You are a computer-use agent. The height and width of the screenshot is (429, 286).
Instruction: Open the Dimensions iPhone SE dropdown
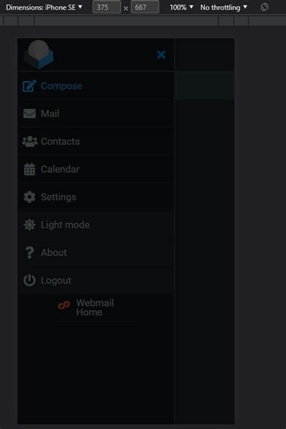click(44, 7)
